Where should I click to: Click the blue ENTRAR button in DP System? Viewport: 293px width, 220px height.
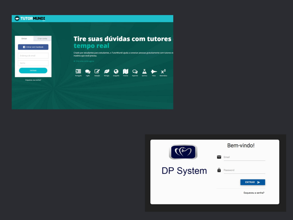(x=253, y=182)
